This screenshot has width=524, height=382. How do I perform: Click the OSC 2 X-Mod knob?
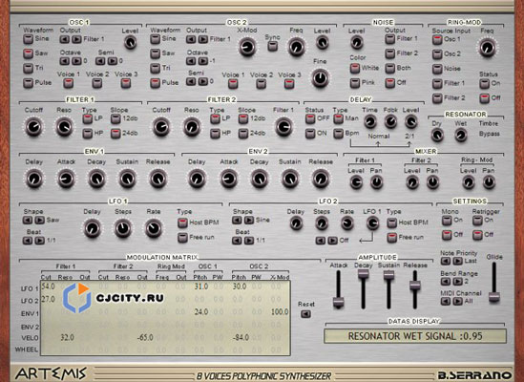point(247,47)
